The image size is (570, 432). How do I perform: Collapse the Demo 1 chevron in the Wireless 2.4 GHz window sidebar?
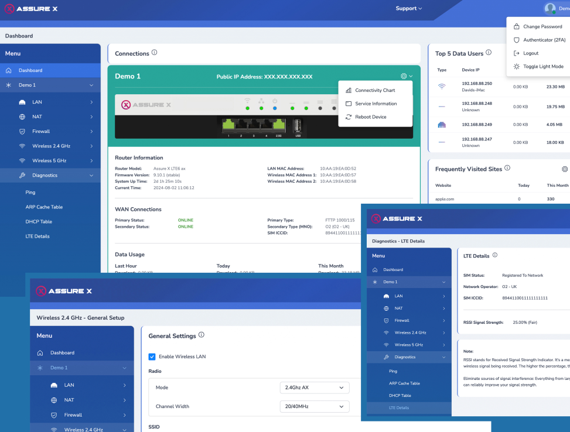124,368
